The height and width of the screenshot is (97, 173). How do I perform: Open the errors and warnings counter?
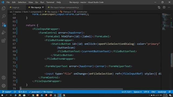(22, 92)
